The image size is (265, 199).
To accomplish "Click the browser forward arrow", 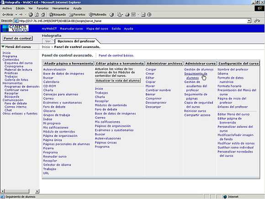I will (x=21, y=15).
